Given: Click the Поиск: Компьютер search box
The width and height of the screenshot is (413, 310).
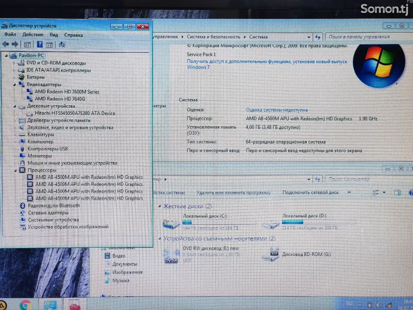Looking at the screenshot, I should coord(369,179).
